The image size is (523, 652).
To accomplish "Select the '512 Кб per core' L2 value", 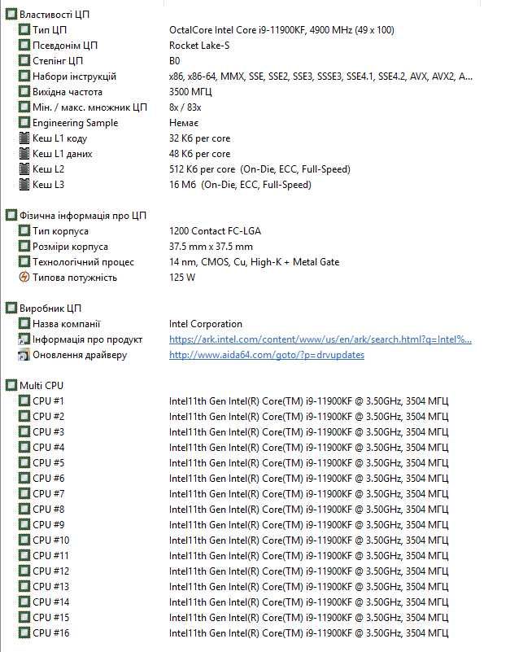I will pos(259,169).
